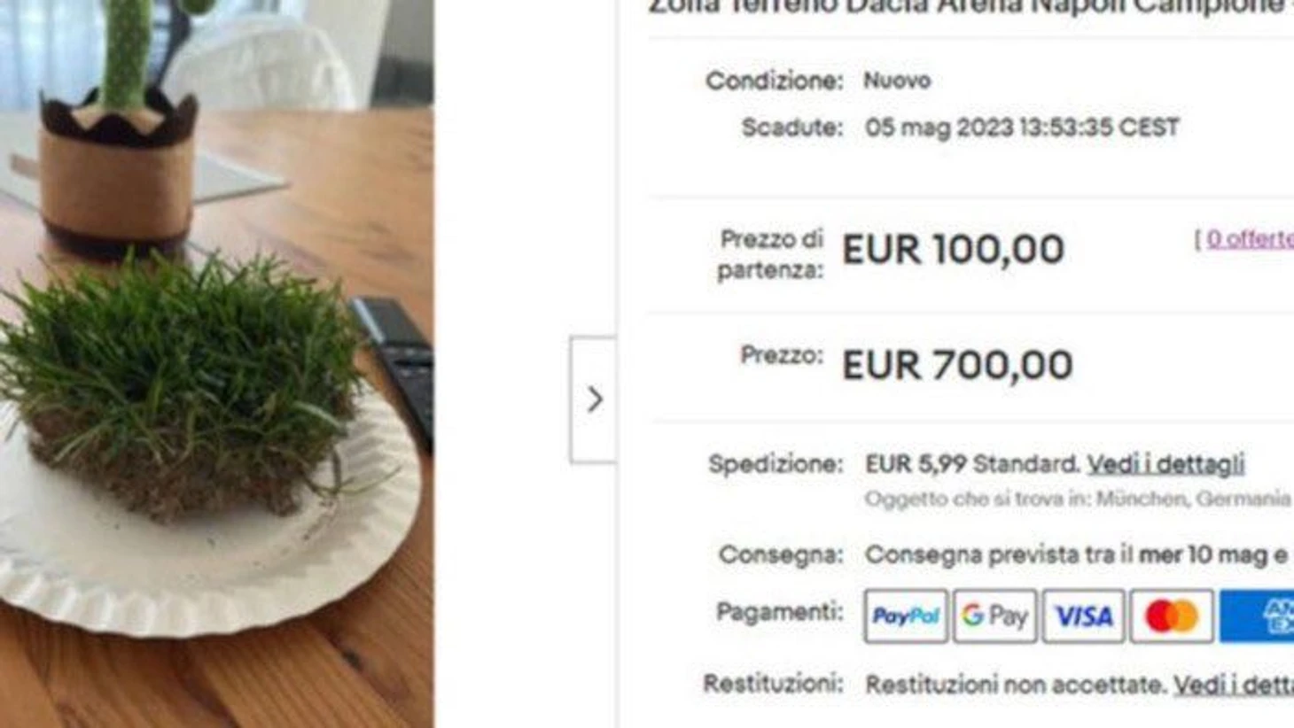Open Vedi i dettagli for shipping

[1165, 464]
